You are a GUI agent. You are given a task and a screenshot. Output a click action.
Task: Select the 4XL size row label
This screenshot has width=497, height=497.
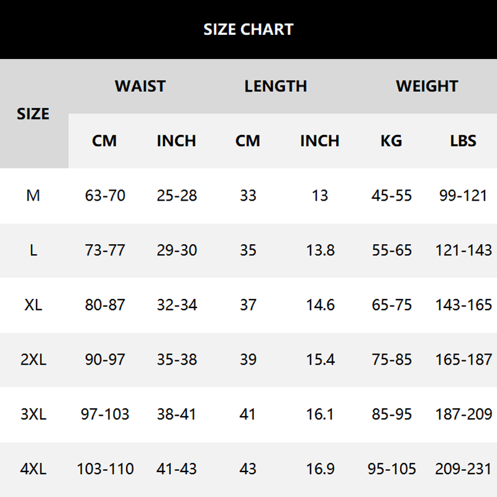pyautogui.click(x=33, y=469)
